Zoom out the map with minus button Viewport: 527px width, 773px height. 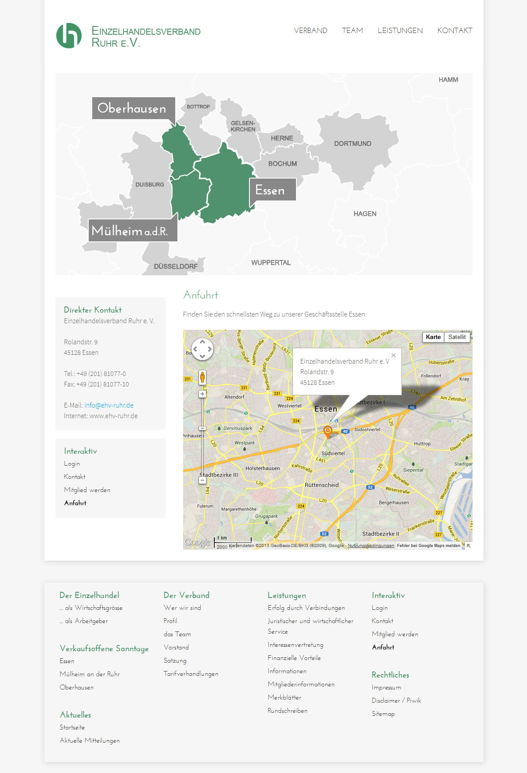pyautogui.click(x=202, y=480)
